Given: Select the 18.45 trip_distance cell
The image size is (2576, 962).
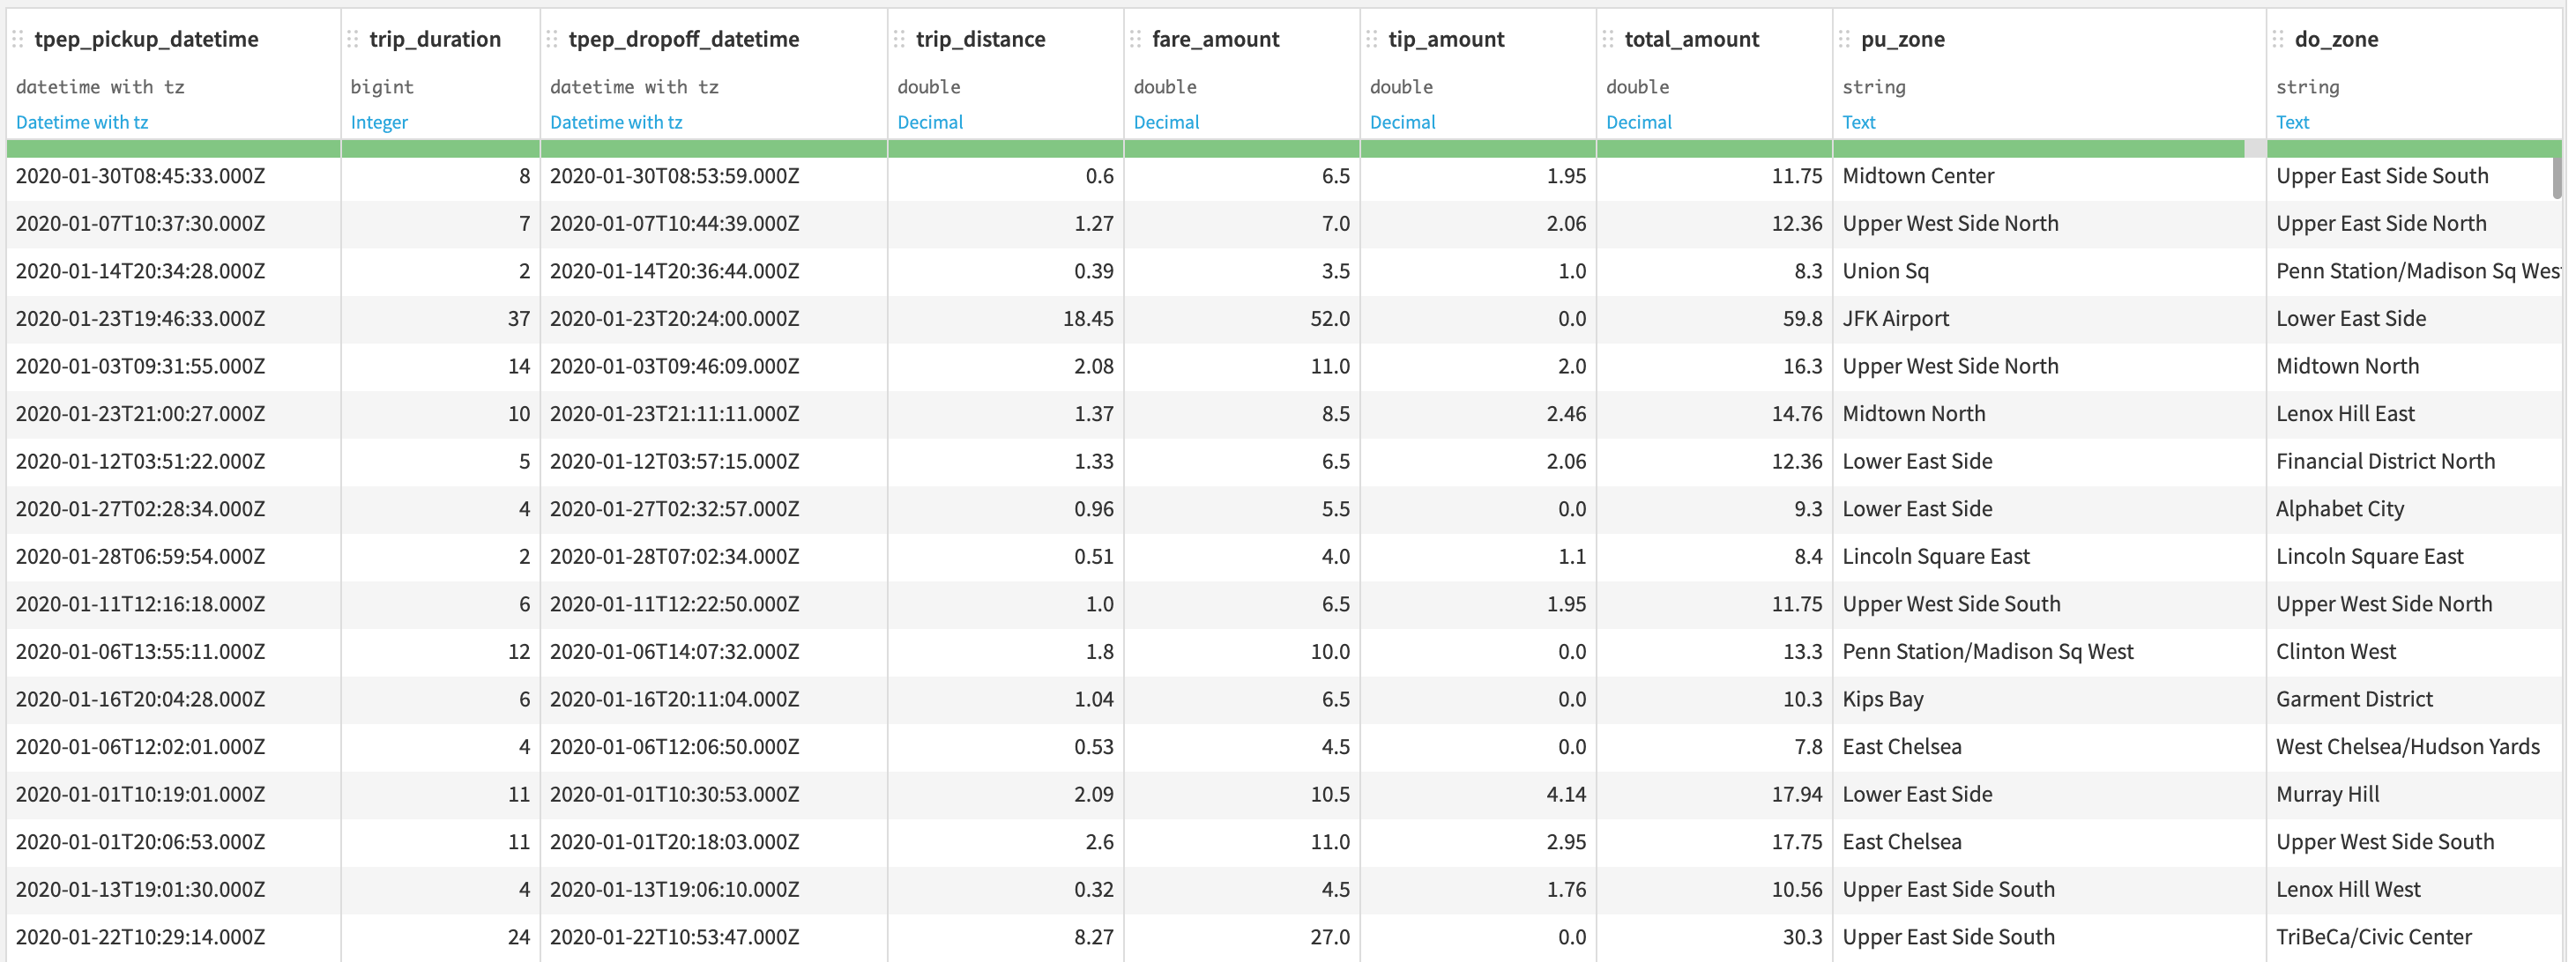Looking at the screenshot, I should click(x=1087, y=319).
